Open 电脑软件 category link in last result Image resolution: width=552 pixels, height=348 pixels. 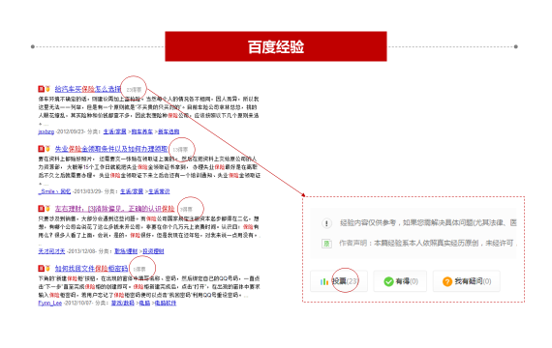(x=165, y=303)
